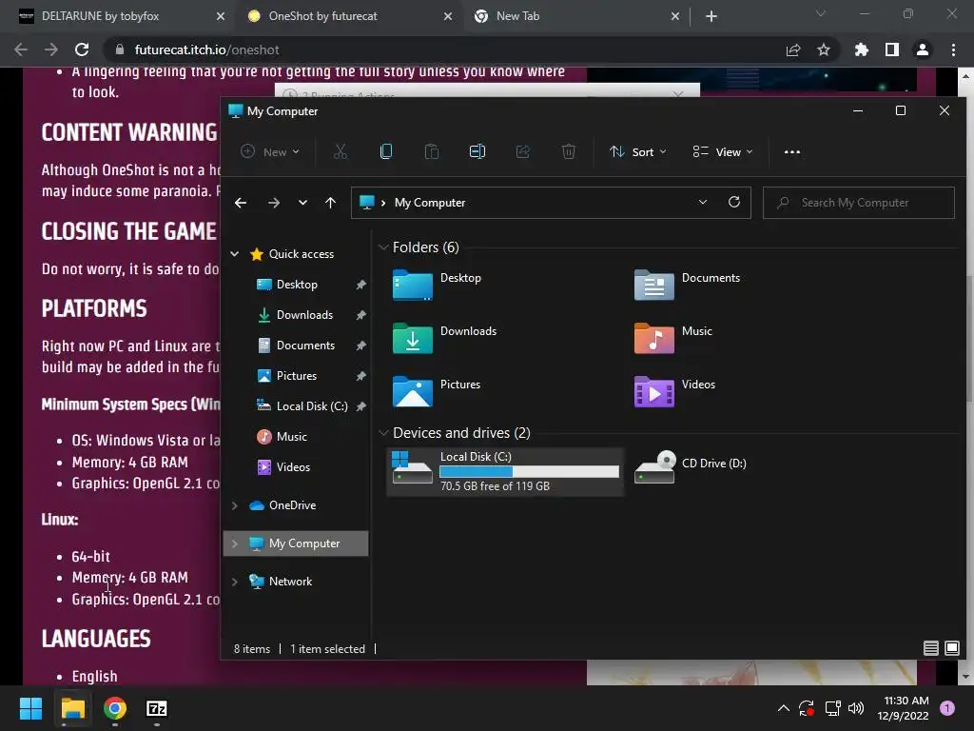Expand Network in navigation pane
Image resolution: width=974 pixels, height=731 pixels.
(234, 582)
